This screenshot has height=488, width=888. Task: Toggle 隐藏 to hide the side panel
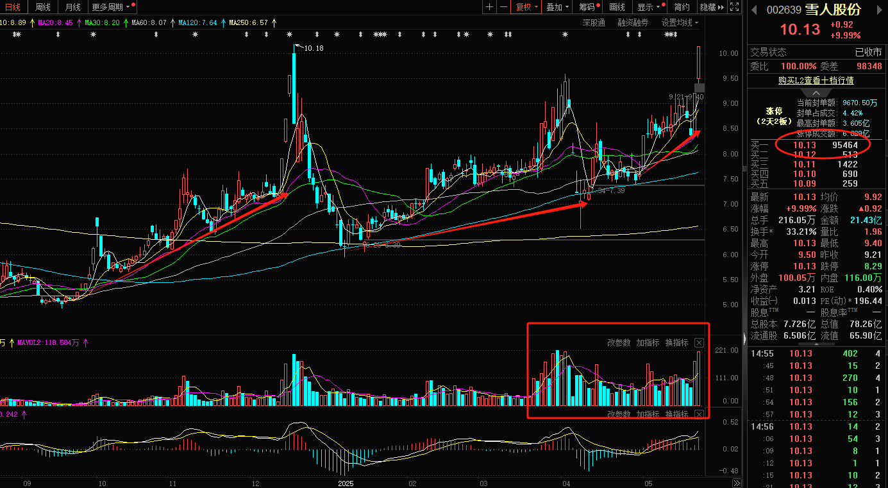(x=712, y=7)
